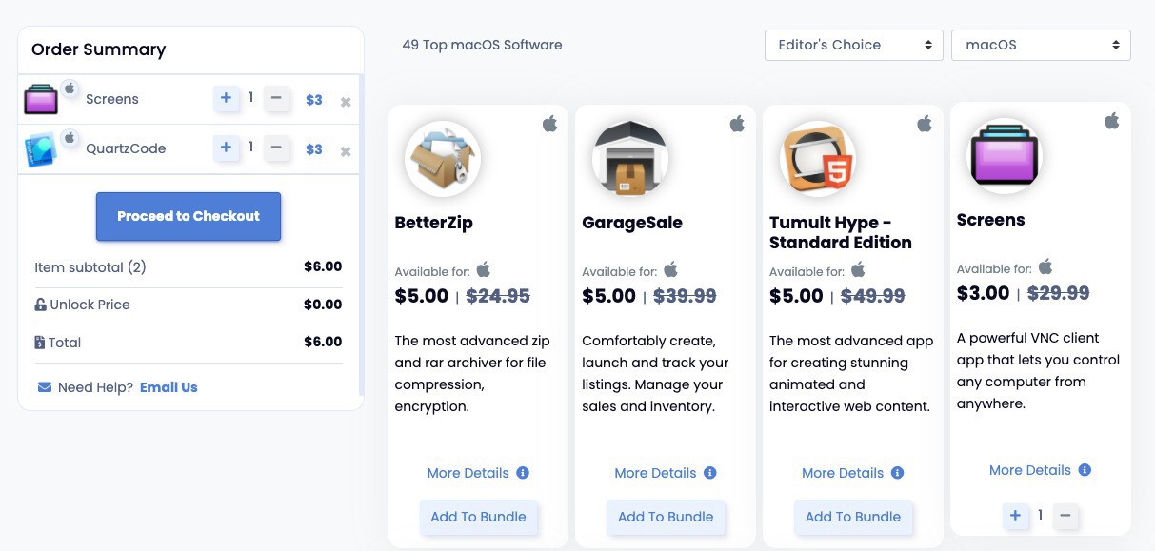The height and width of the screenshot is (551, 1155).
Task: Decrease Screens quantity on the product card
Action: pyautogui.click(x=1065, y=516)
